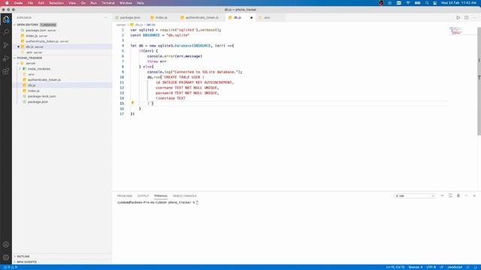
Task: Click the editor vertical scrollbar
Action: click(479, 81)
